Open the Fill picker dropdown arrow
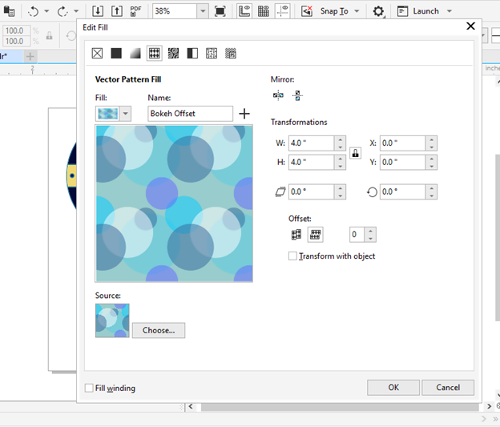 (126, 114)
